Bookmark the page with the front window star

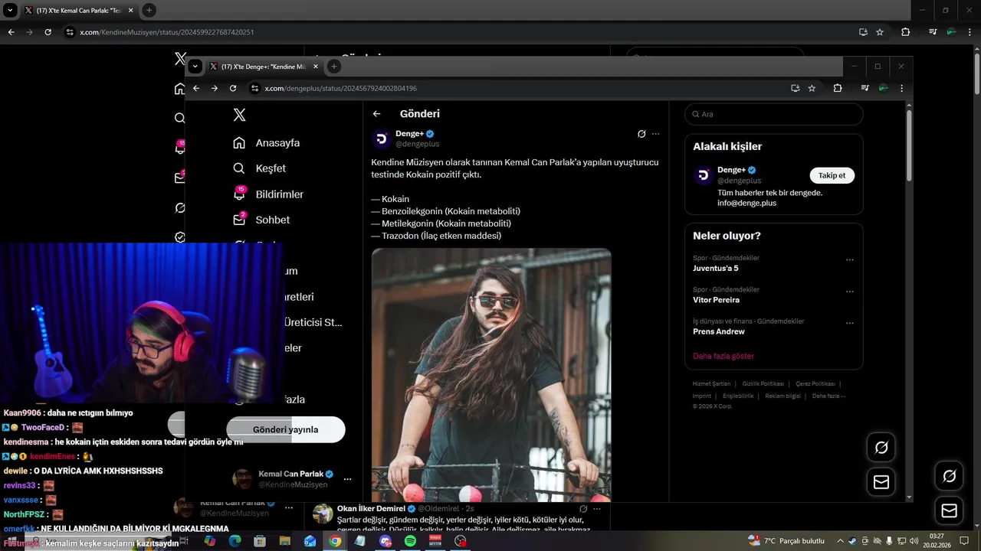tap(812, 88)
